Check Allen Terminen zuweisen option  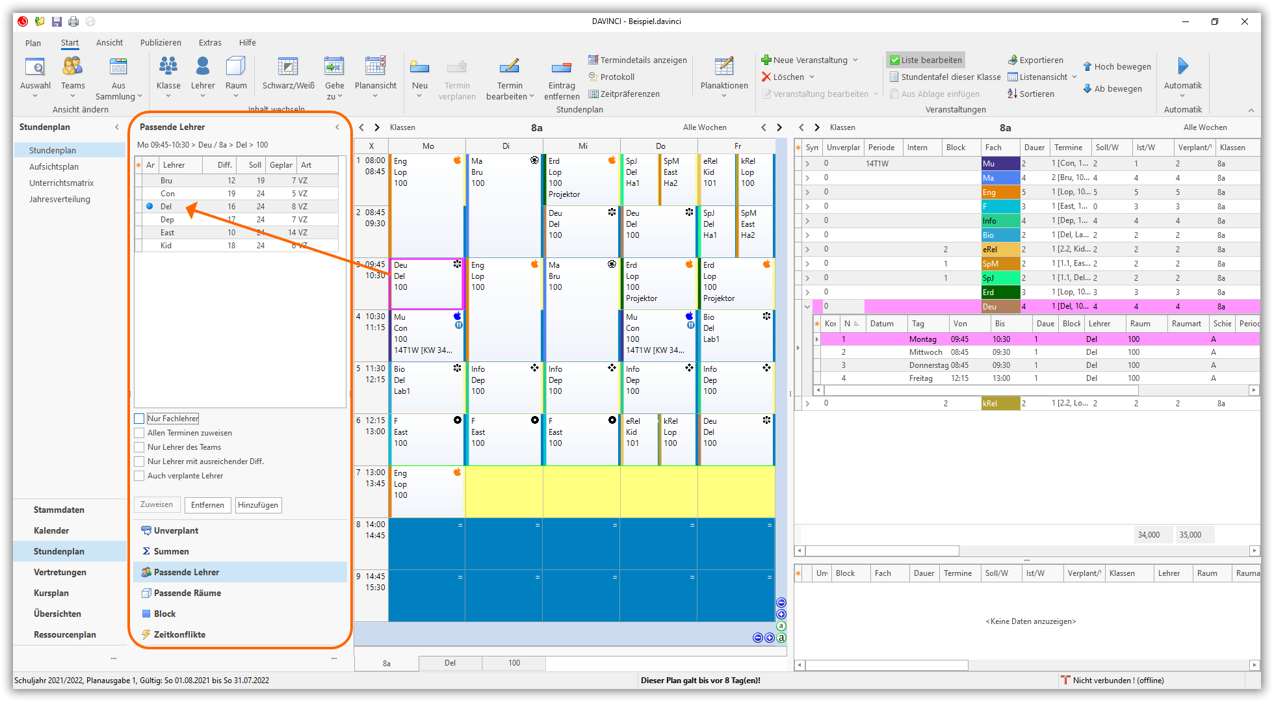click(x=139, y=433)
